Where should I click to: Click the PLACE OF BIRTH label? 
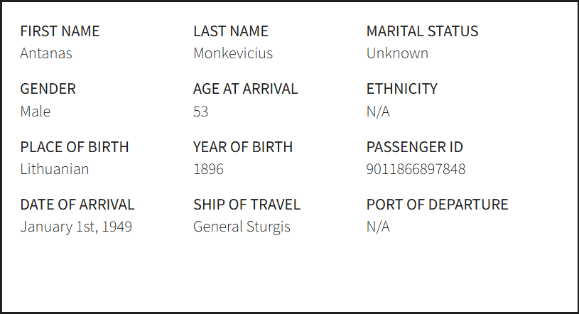[75, 147]
